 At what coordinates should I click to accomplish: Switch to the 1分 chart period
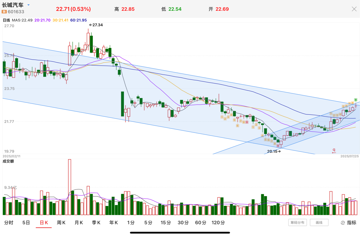point(131,222)
